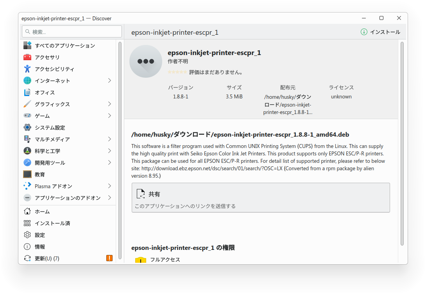Select the アクセサリ category label
Viewport: 426px width, 294px height.
(47, 57)
